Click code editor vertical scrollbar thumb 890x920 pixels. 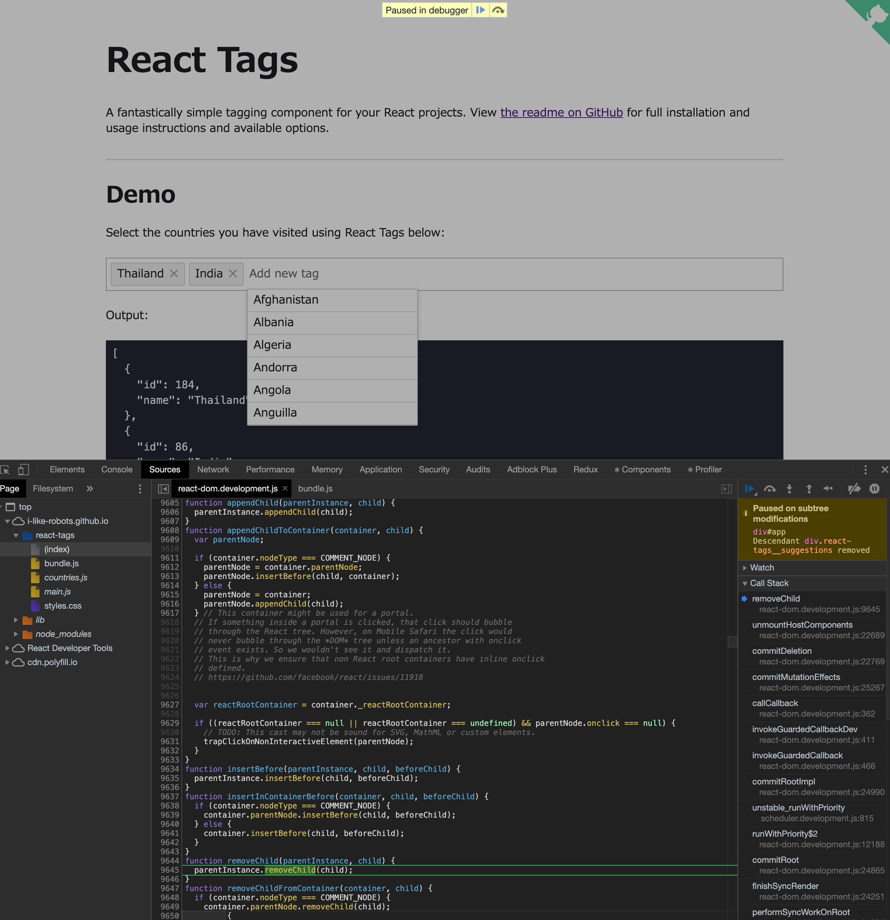tap(732, 642)
